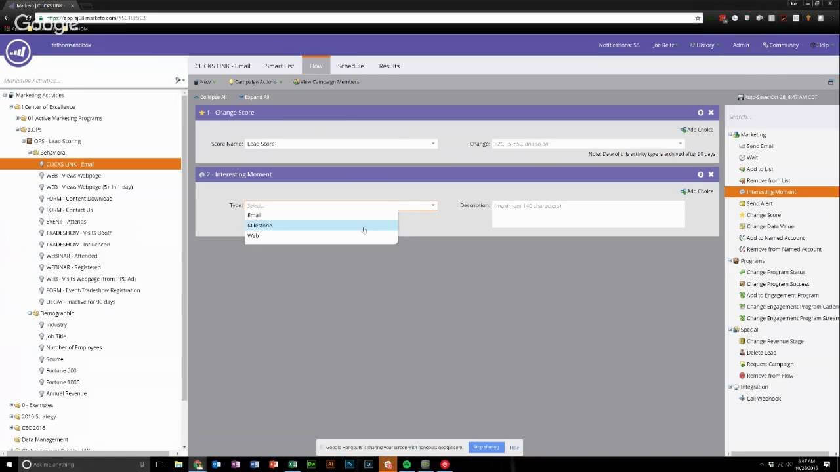Select the Delete Lead flow action
Image resolution: width=840 pixels, height=472 pixels.
click(761, 353)
